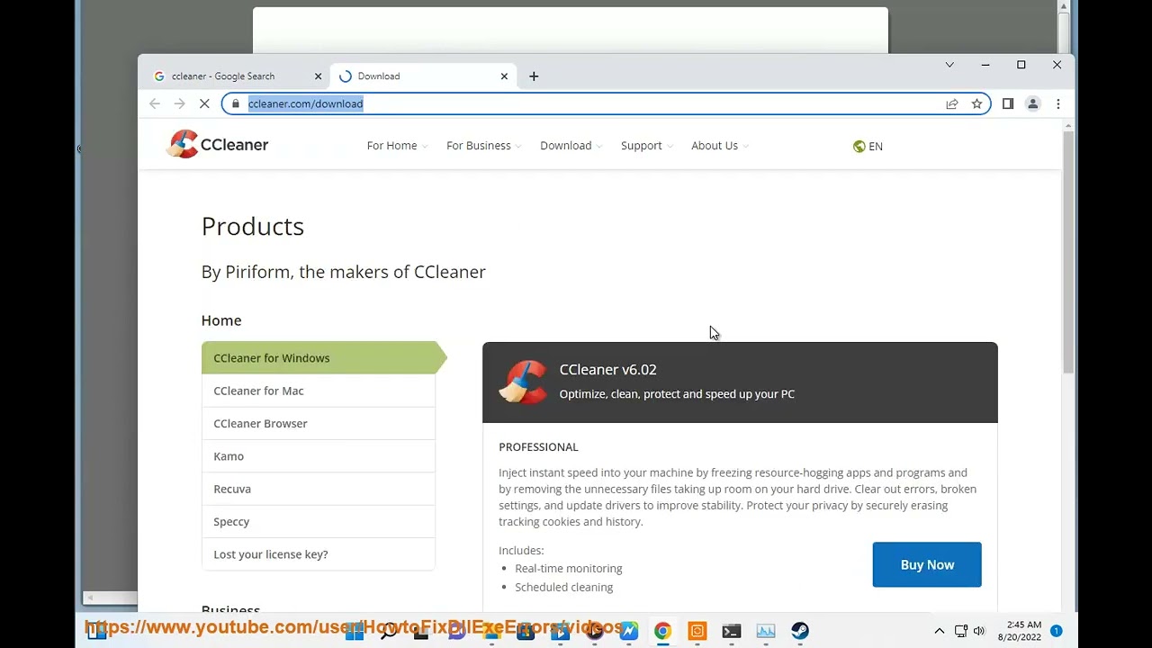
Task: Close the 'Download' tab
Action: (504, 76)
